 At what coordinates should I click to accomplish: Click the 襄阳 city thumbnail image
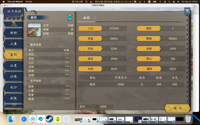[x=34, y=30]
